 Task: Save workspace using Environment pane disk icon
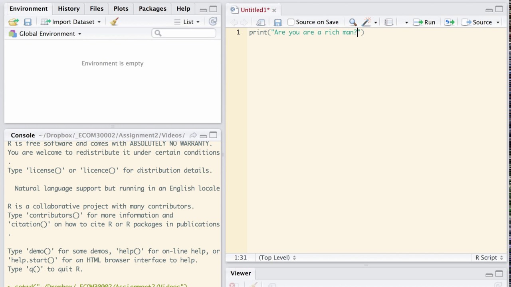pos(28,22)
